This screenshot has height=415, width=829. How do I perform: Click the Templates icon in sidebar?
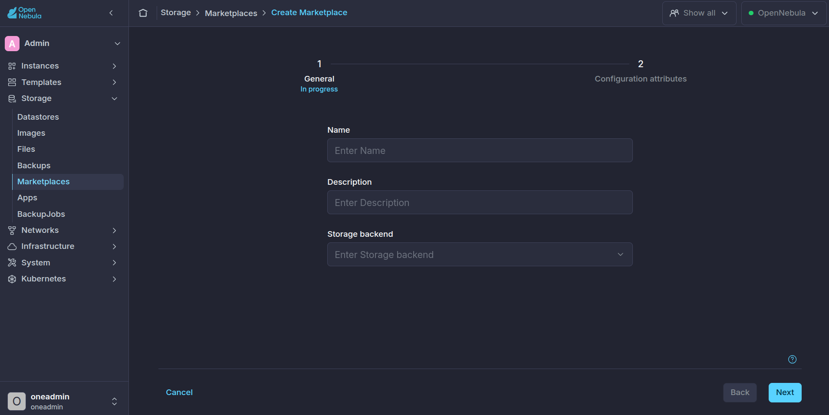coord(12,82)
